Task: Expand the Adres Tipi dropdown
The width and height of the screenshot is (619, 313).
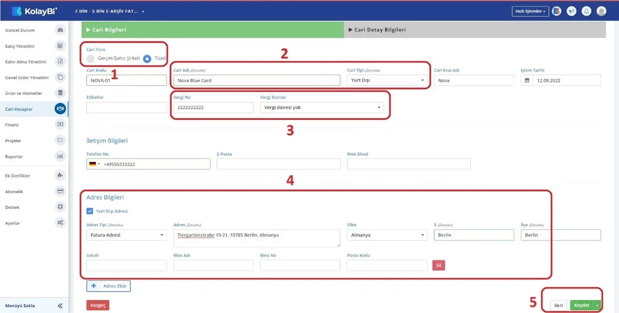Action: [127, 235]
